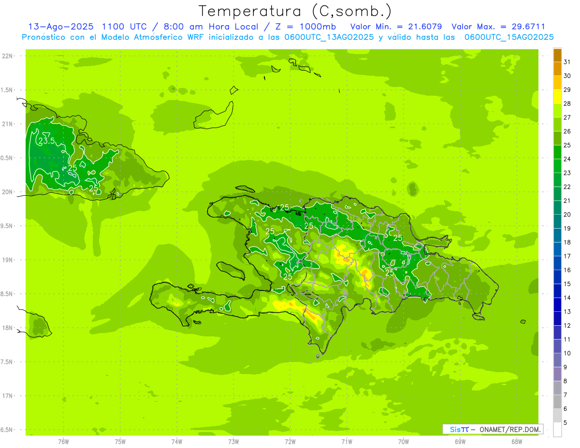Screen dimensions: 580x448
Task: Click the "72W" longitude axis label
Action: (x=290, y=441)
